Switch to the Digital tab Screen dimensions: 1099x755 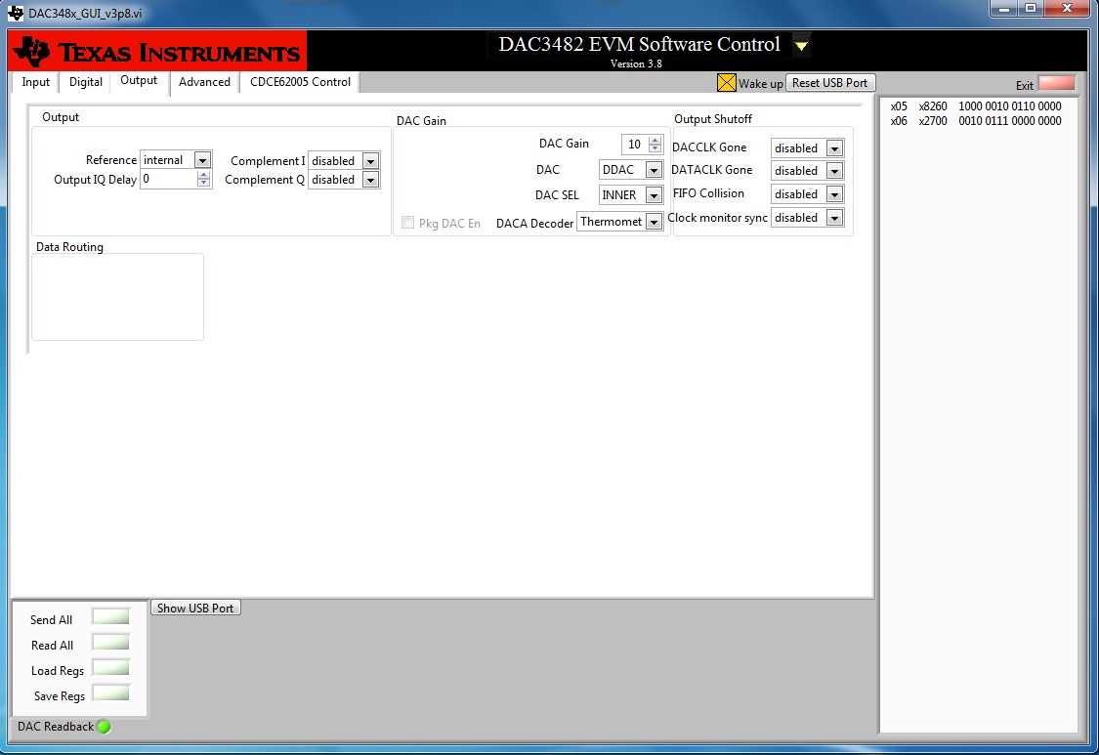84,83
